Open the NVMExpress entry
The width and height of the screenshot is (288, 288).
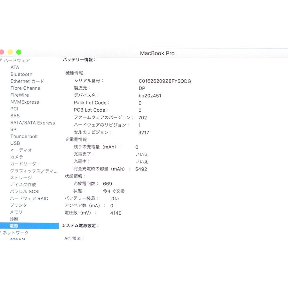(x=25, y=102)
